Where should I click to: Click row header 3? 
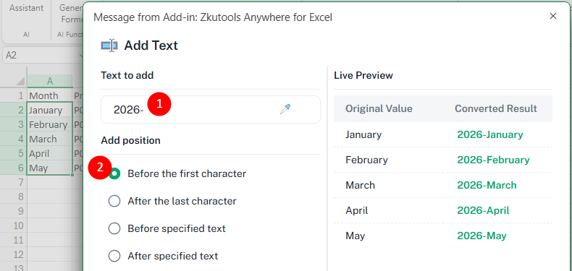(x=14, y=124)
